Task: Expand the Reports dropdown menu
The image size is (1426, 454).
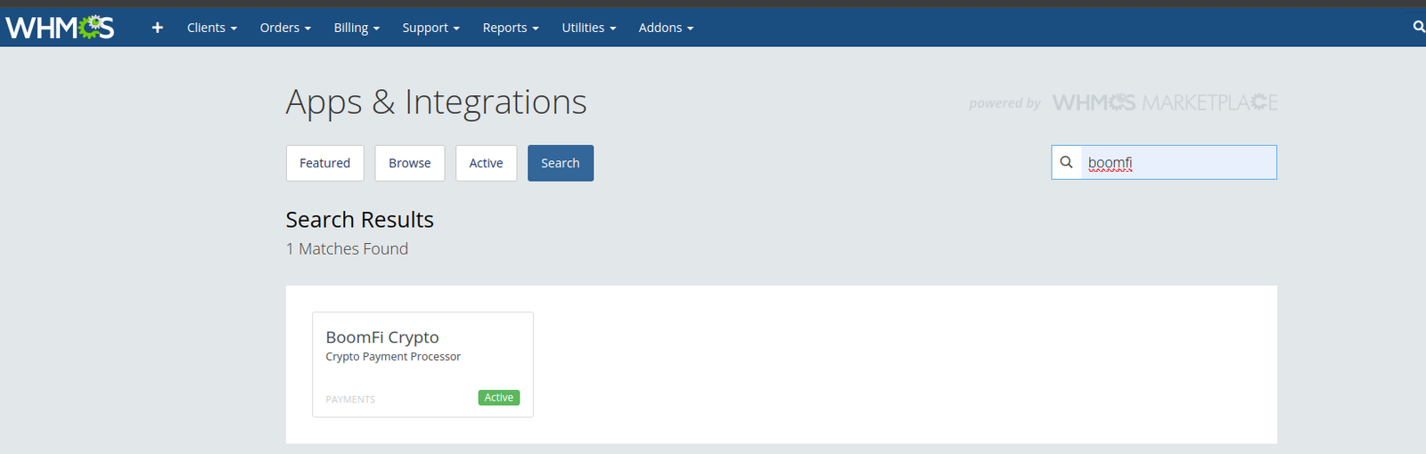Action: [511, 28]
